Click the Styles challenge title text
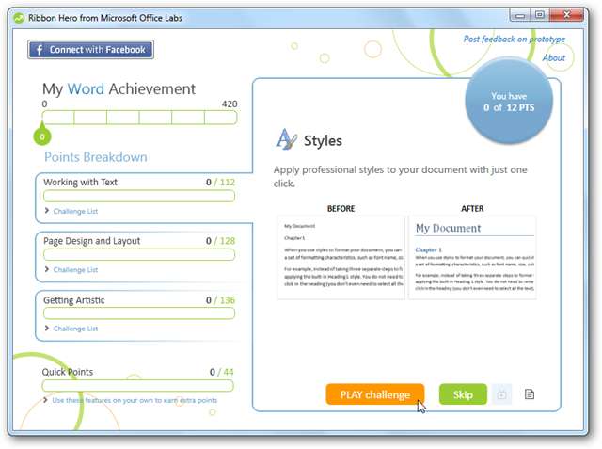 (x=323, y=140)
